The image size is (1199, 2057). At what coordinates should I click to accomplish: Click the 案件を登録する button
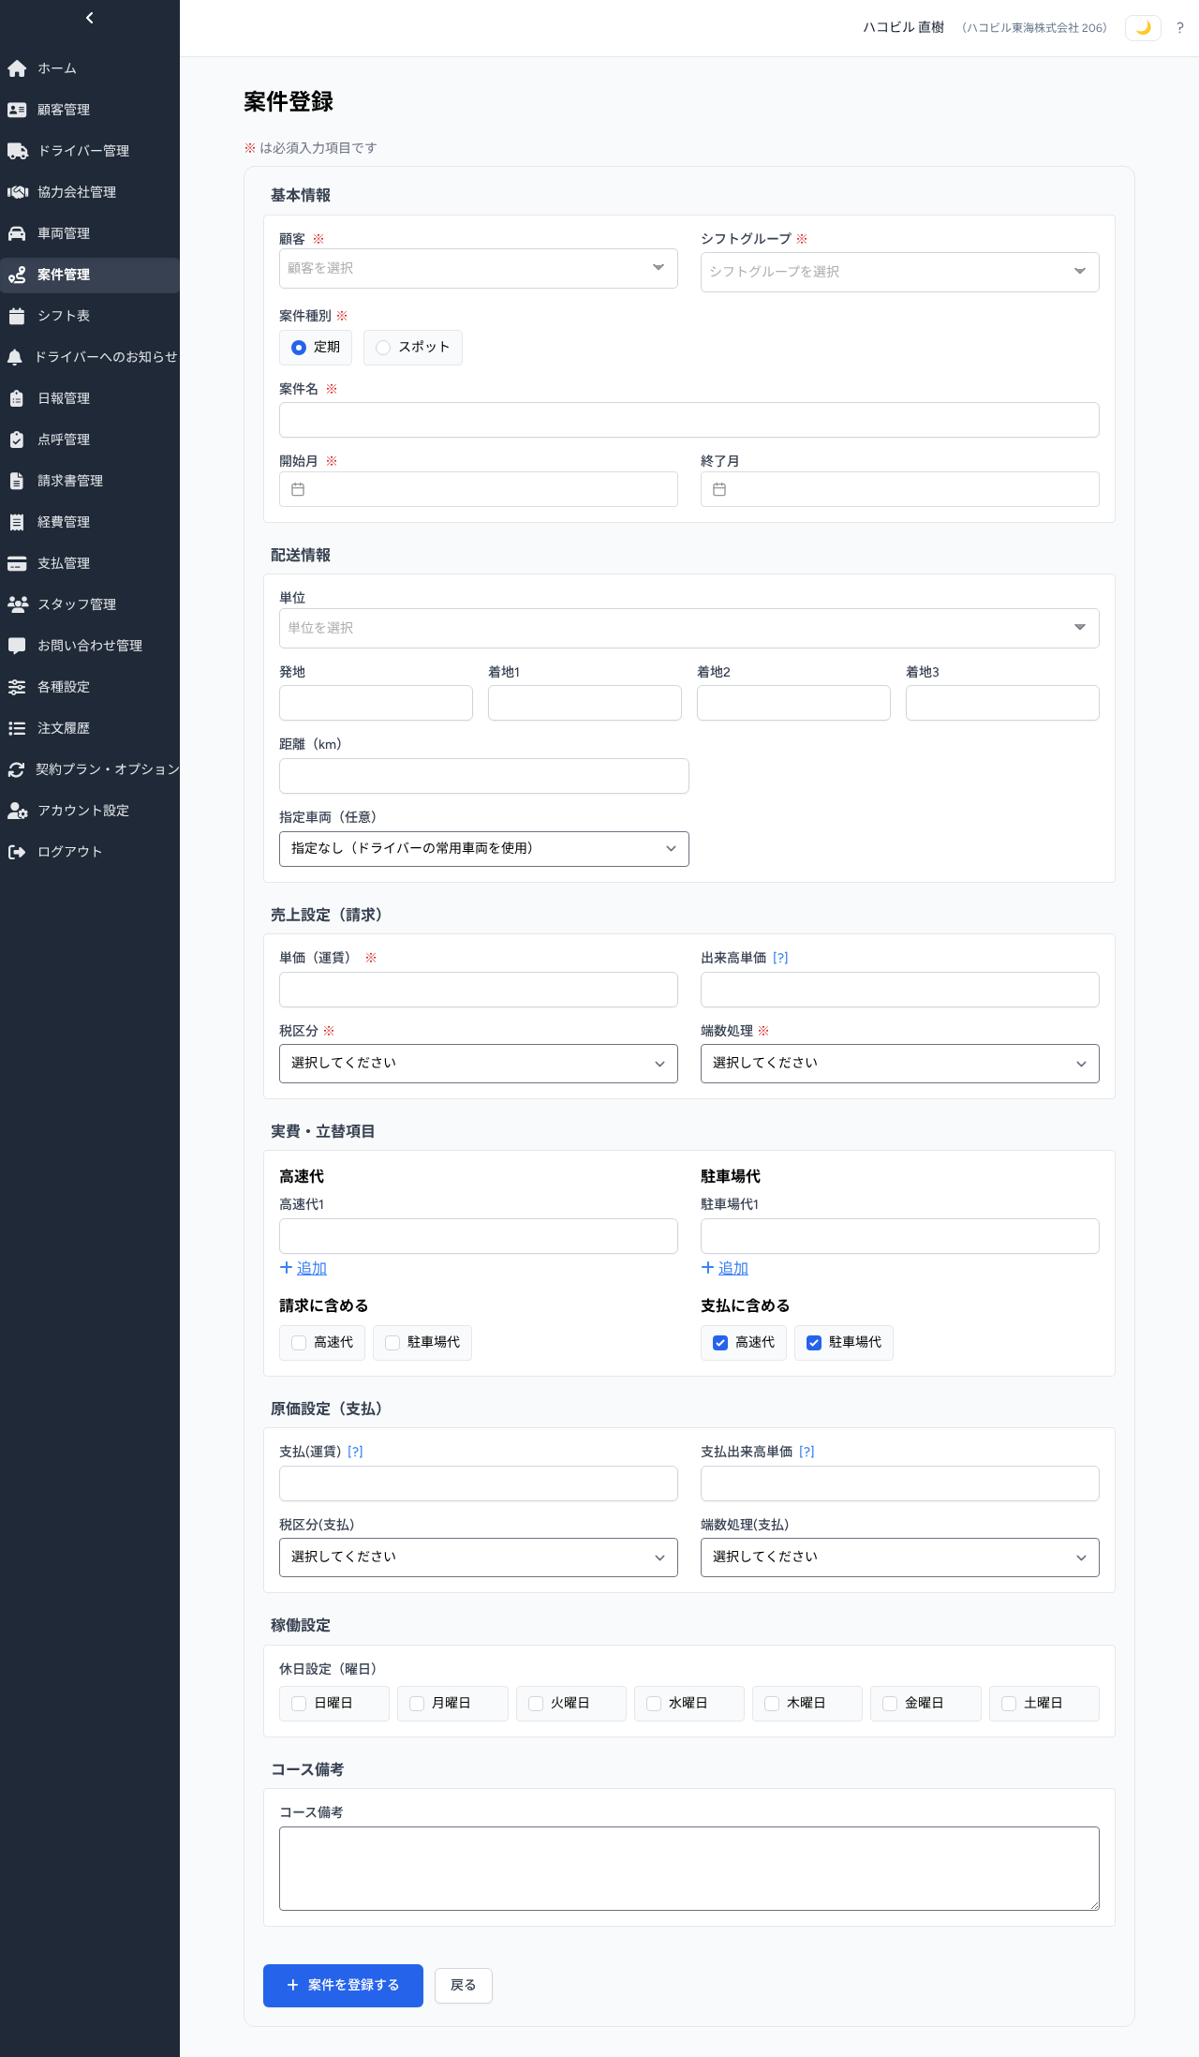coord(343,1985)
